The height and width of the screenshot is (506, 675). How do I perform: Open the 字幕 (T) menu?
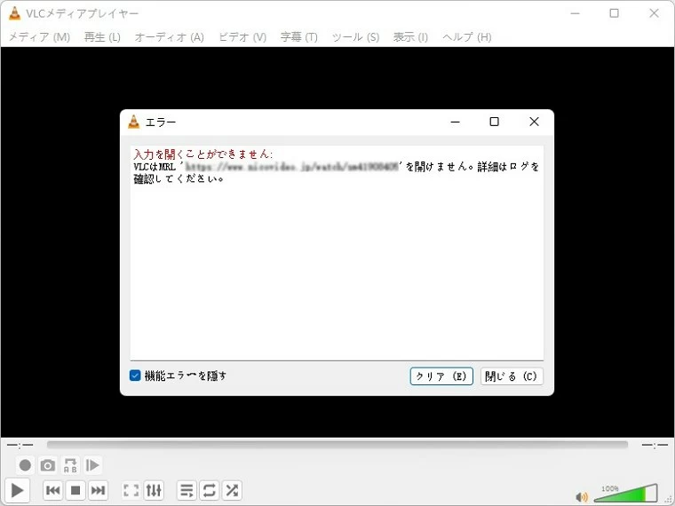pos(298,37)
